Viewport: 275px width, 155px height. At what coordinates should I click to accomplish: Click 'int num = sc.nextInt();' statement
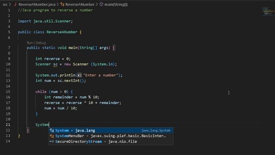pyautogui.click(x=61, y=81)
